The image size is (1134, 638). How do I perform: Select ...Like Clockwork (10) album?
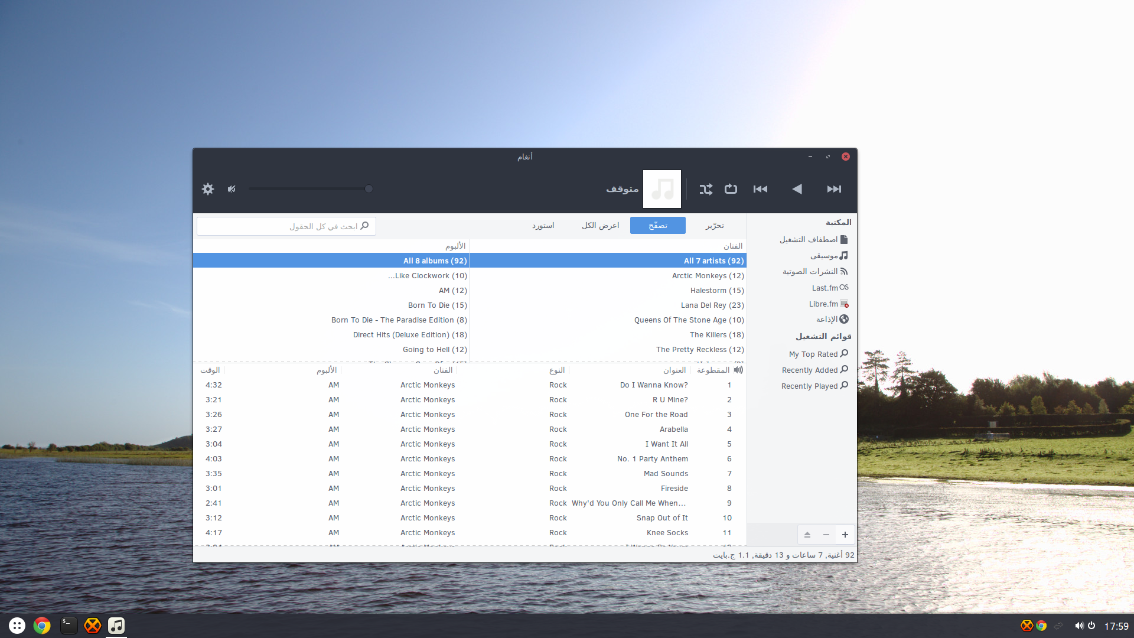pos(331,276)
